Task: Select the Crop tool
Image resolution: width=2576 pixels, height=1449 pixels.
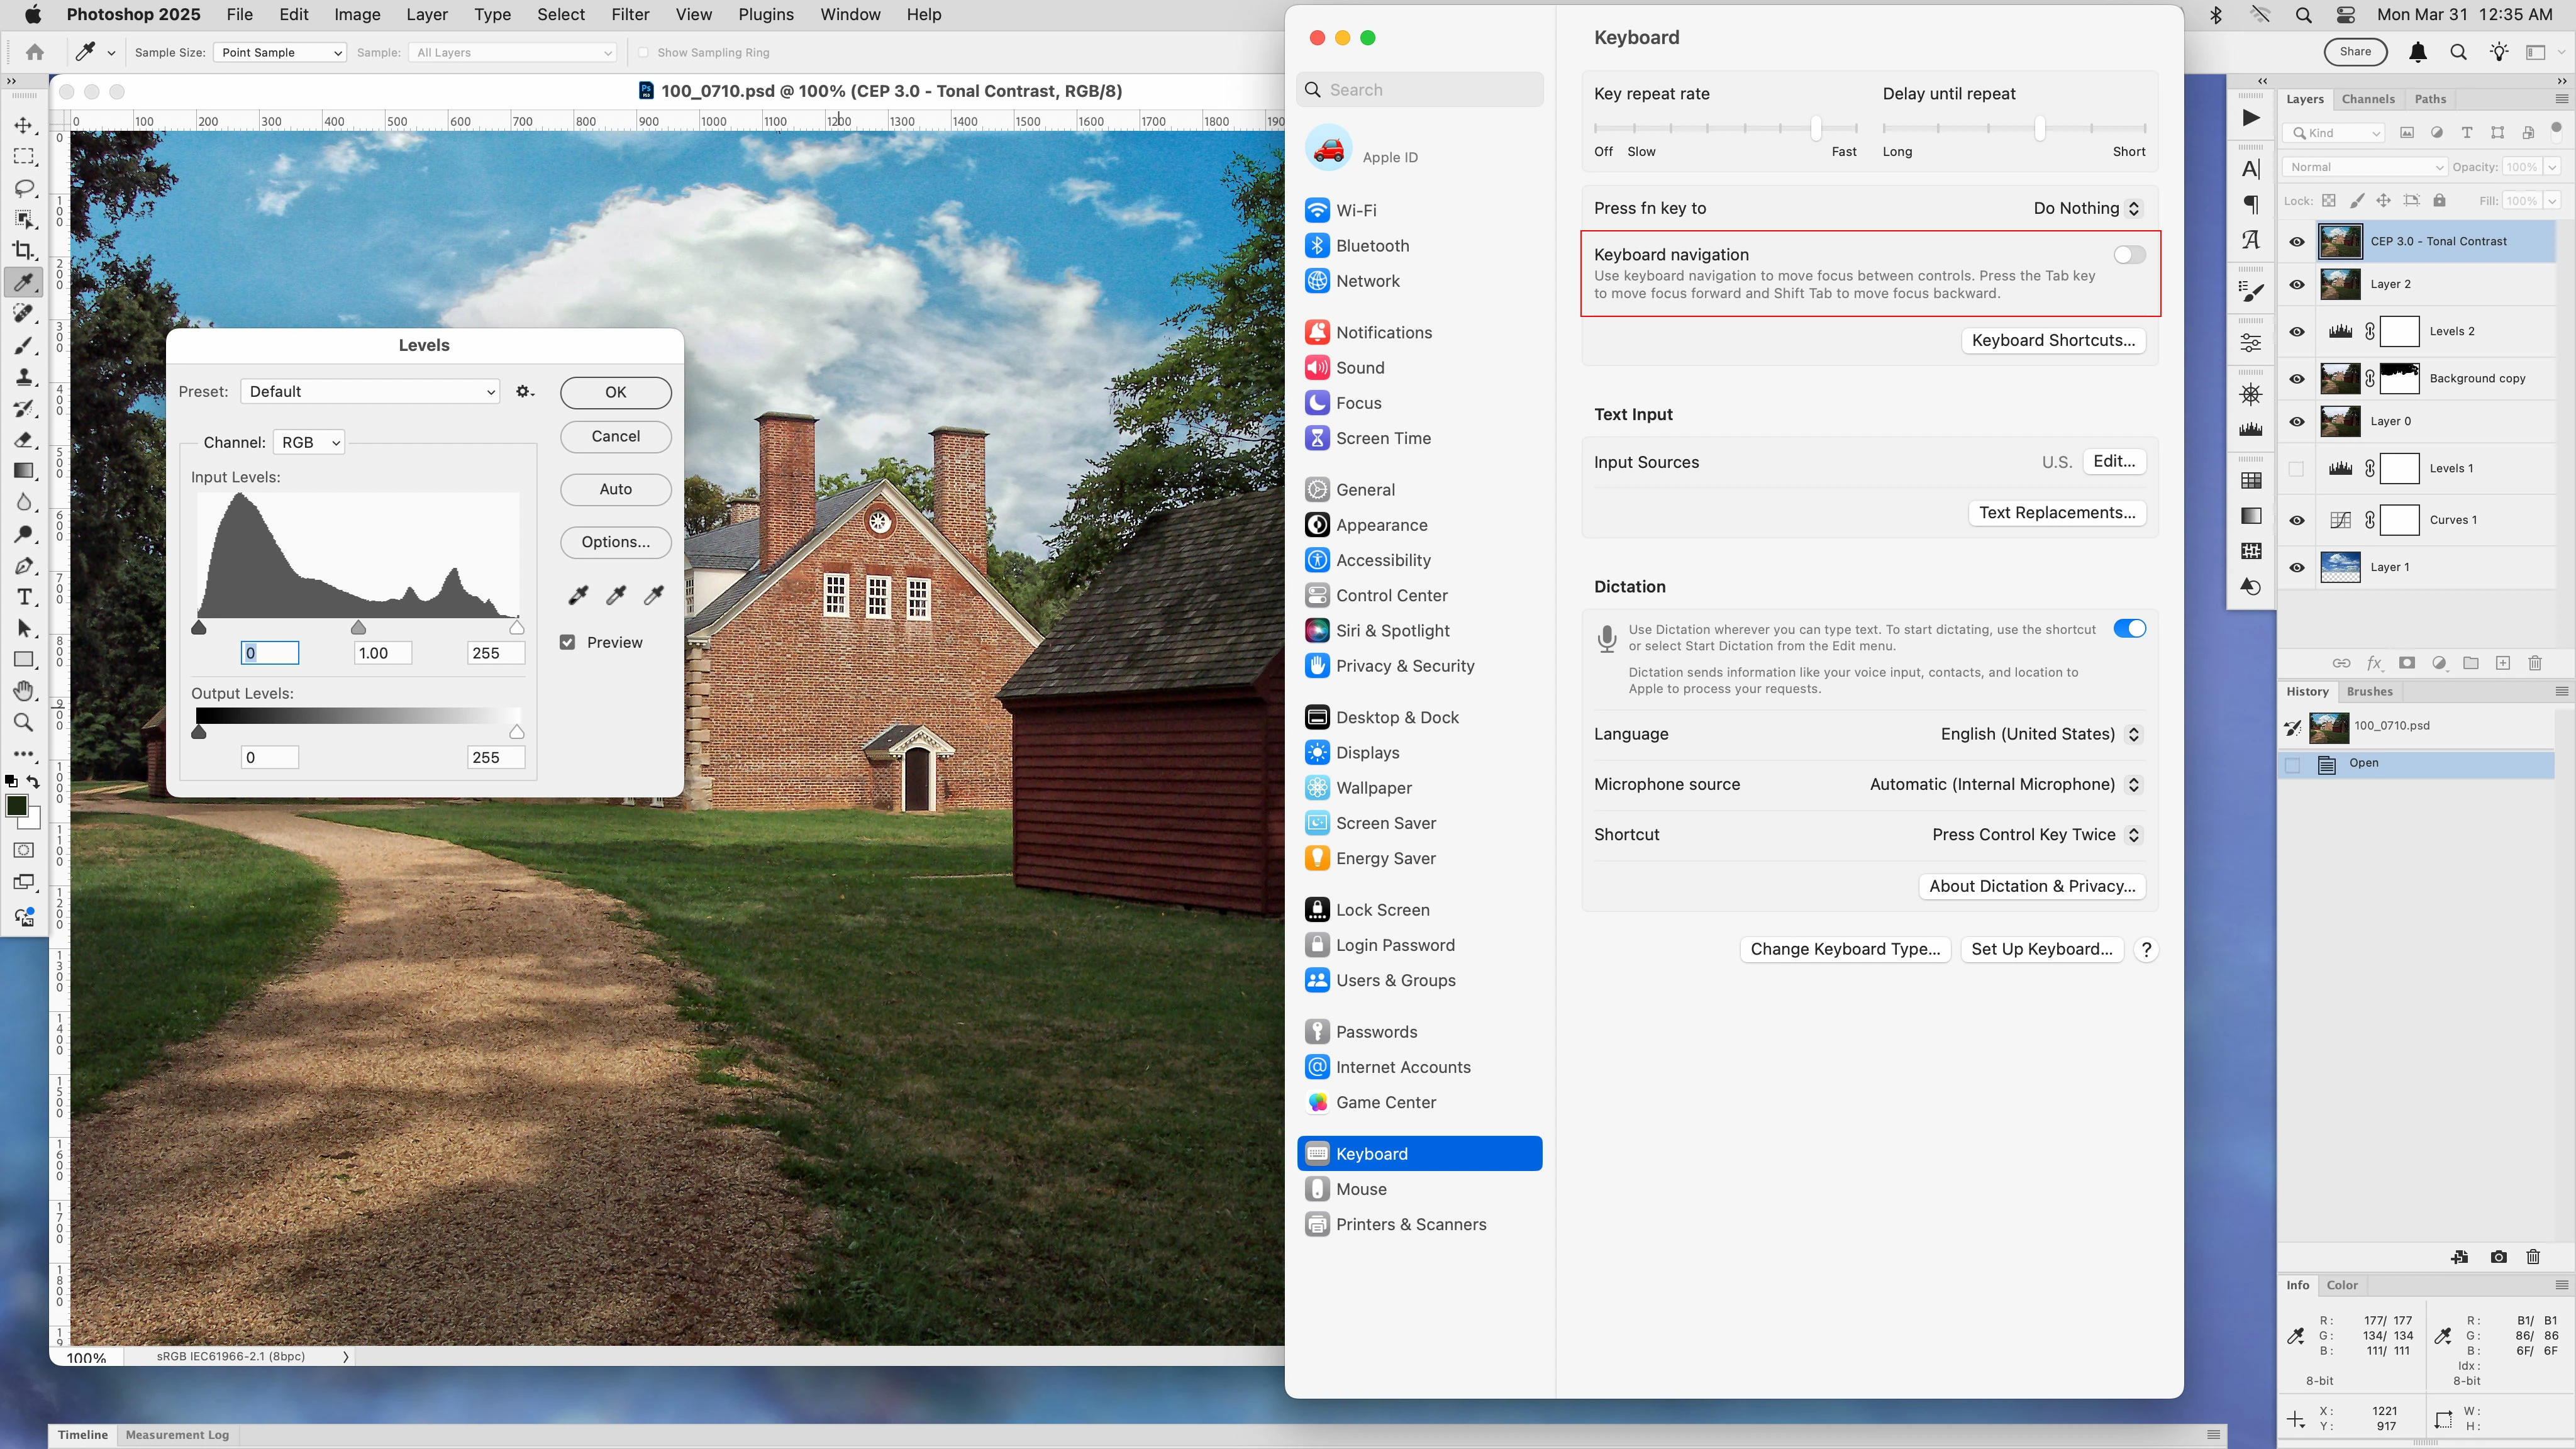Action: 24,251
